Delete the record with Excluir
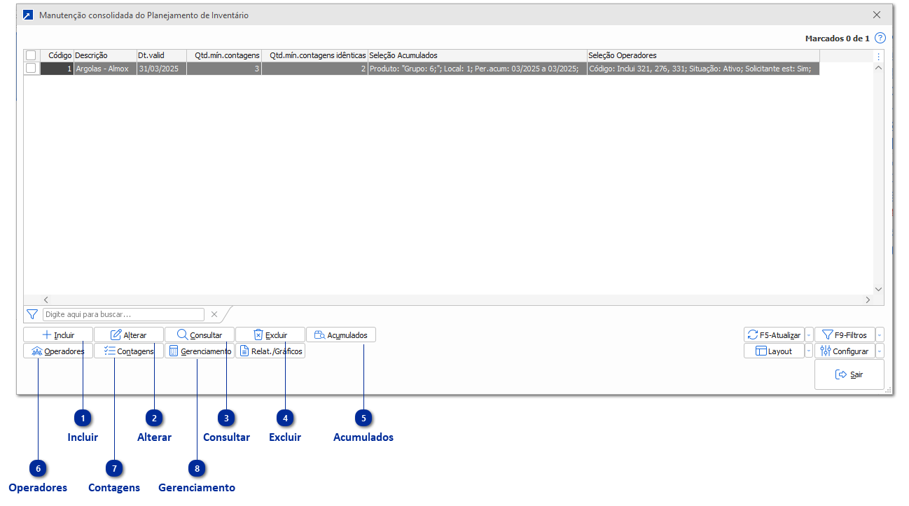 point(270,335)
